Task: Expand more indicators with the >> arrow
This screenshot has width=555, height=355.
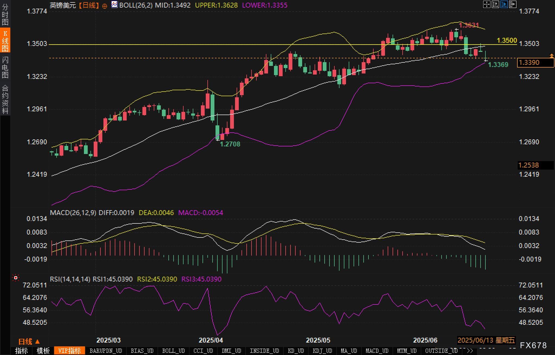Action: (470, 351)
